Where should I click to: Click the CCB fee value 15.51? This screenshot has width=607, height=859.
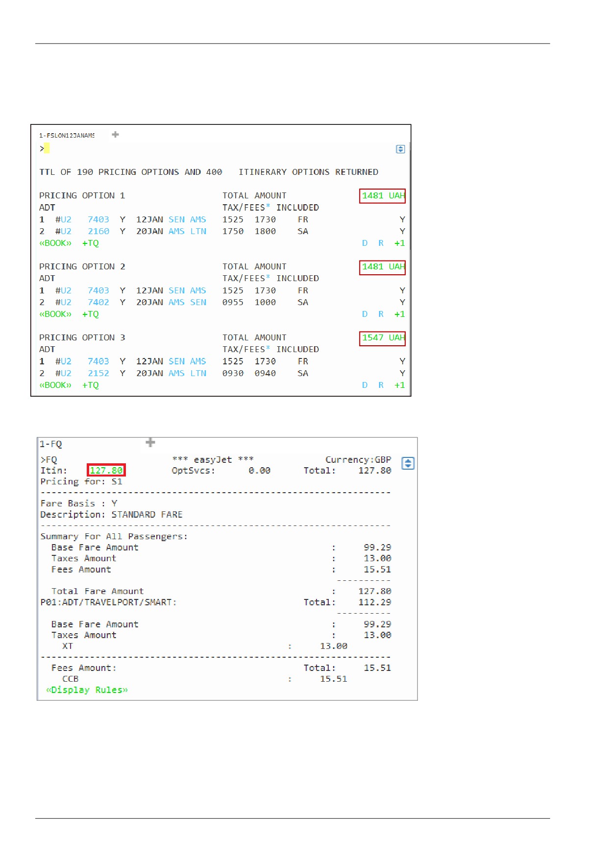(x=334, y=679)
